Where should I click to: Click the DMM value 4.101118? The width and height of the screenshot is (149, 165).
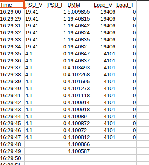[80, 96]
